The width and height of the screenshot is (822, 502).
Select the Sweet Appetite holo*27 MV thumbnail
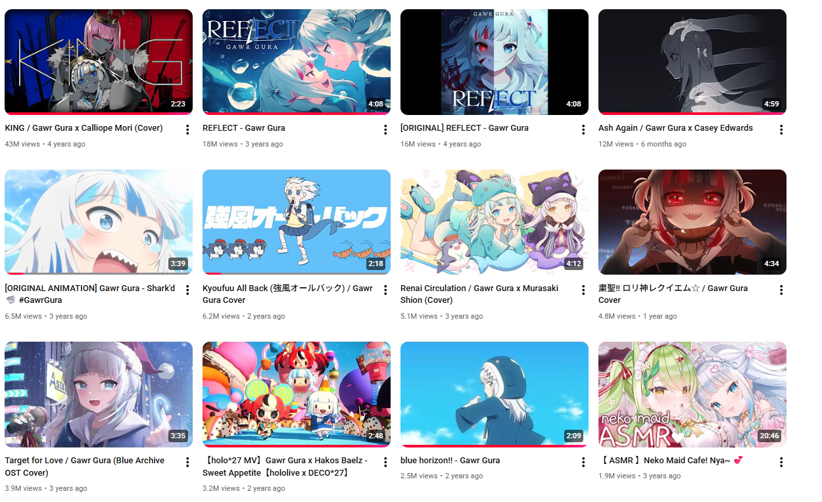click(297, 394)
